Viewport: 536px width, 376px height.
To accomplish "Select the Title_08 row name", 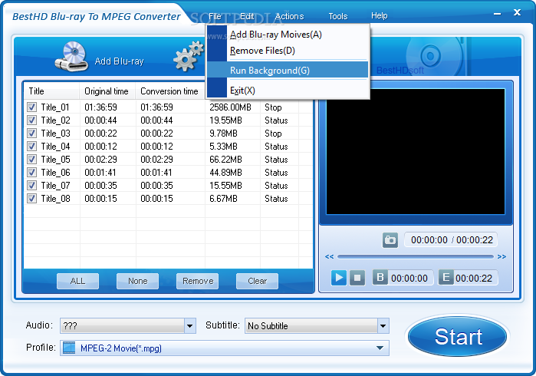I will pos(55,199).
